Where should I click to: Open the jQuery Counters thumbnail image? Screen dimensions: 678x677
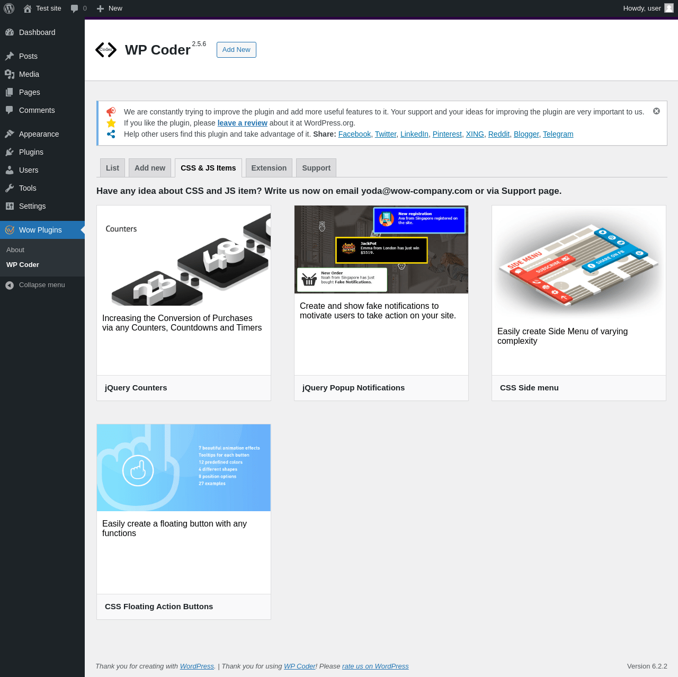[184, 255]
